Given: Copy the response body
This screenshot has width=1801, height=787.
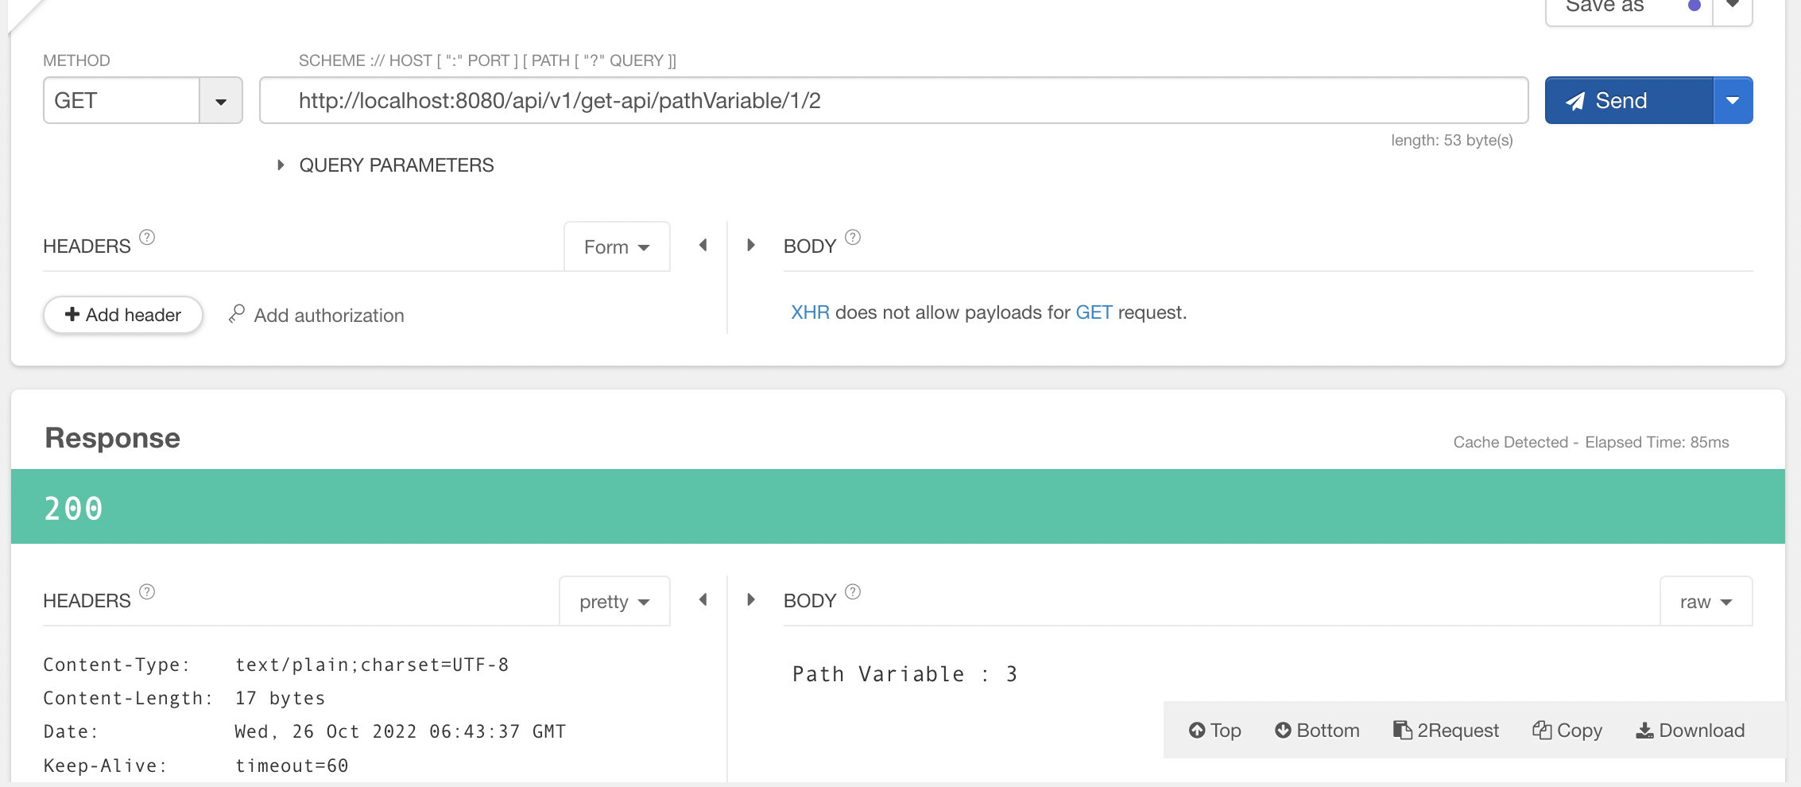Looking at the screenshot, I should [1567, 731].
